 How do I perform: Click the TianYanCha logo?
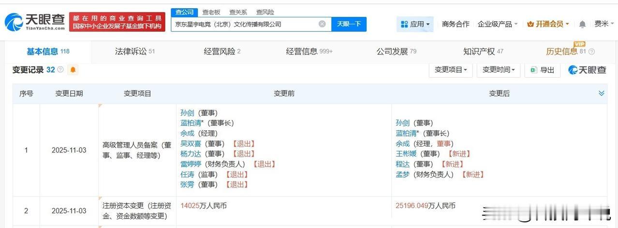click(x=35, y=22)
